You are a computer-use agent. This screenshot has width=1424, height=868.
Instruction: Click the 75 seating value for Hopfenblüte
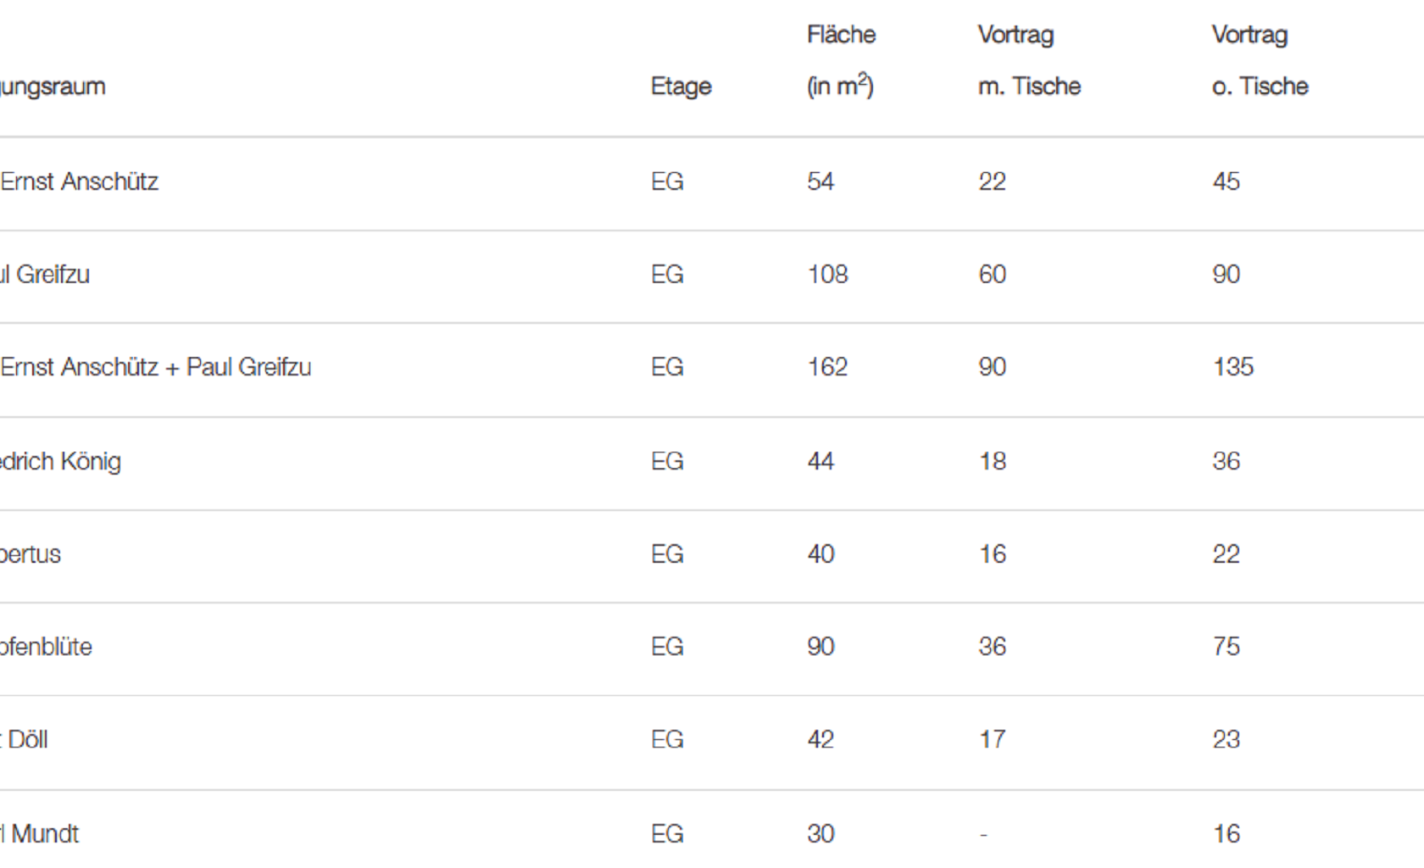(x=1226, y=647)
